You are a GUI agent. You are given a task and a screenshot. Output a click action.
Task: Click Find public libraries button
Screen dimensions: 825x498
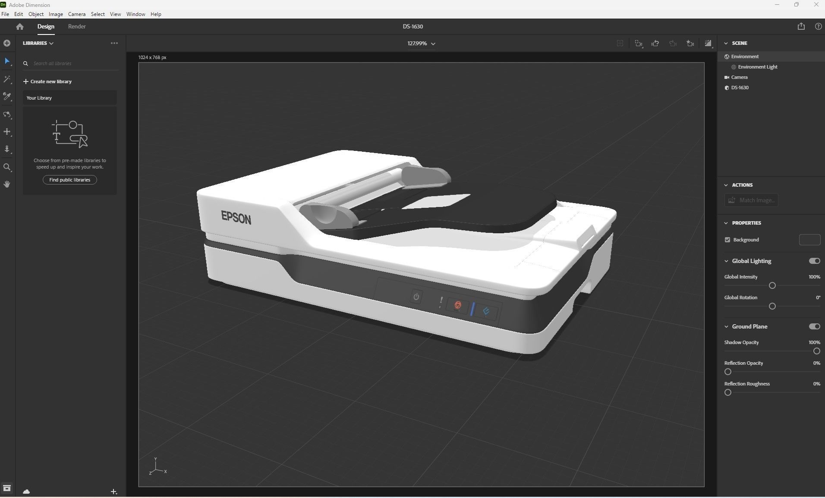point(70,180)
